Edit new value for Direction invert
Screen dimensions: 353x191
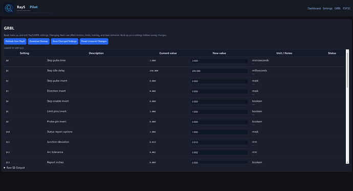(x=219, y=91)
